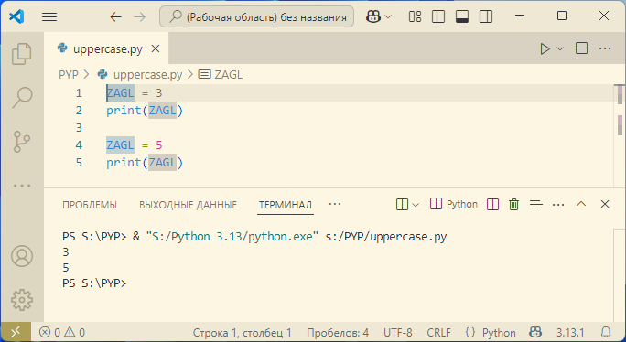The image size is (626, 342).
Task: Go back with the left arrow
Action: [115, 16]
